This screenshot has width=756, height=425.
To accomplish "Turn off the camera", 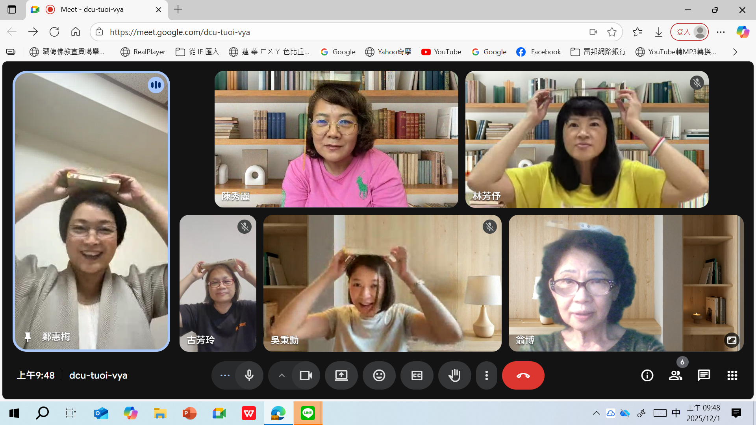I will pos(306,375).
